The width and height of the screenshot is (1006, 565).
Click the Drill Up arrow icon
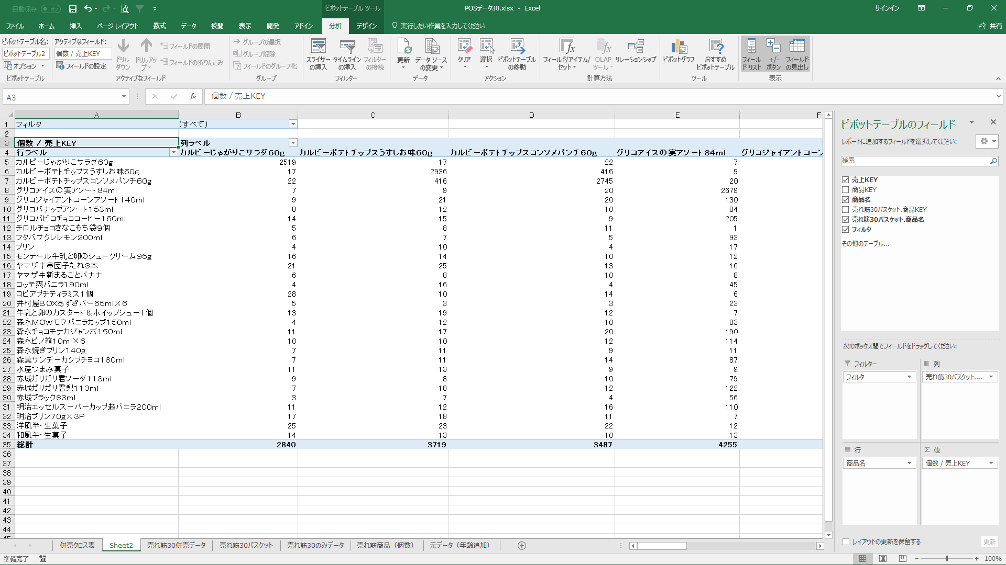coord(146,46)
